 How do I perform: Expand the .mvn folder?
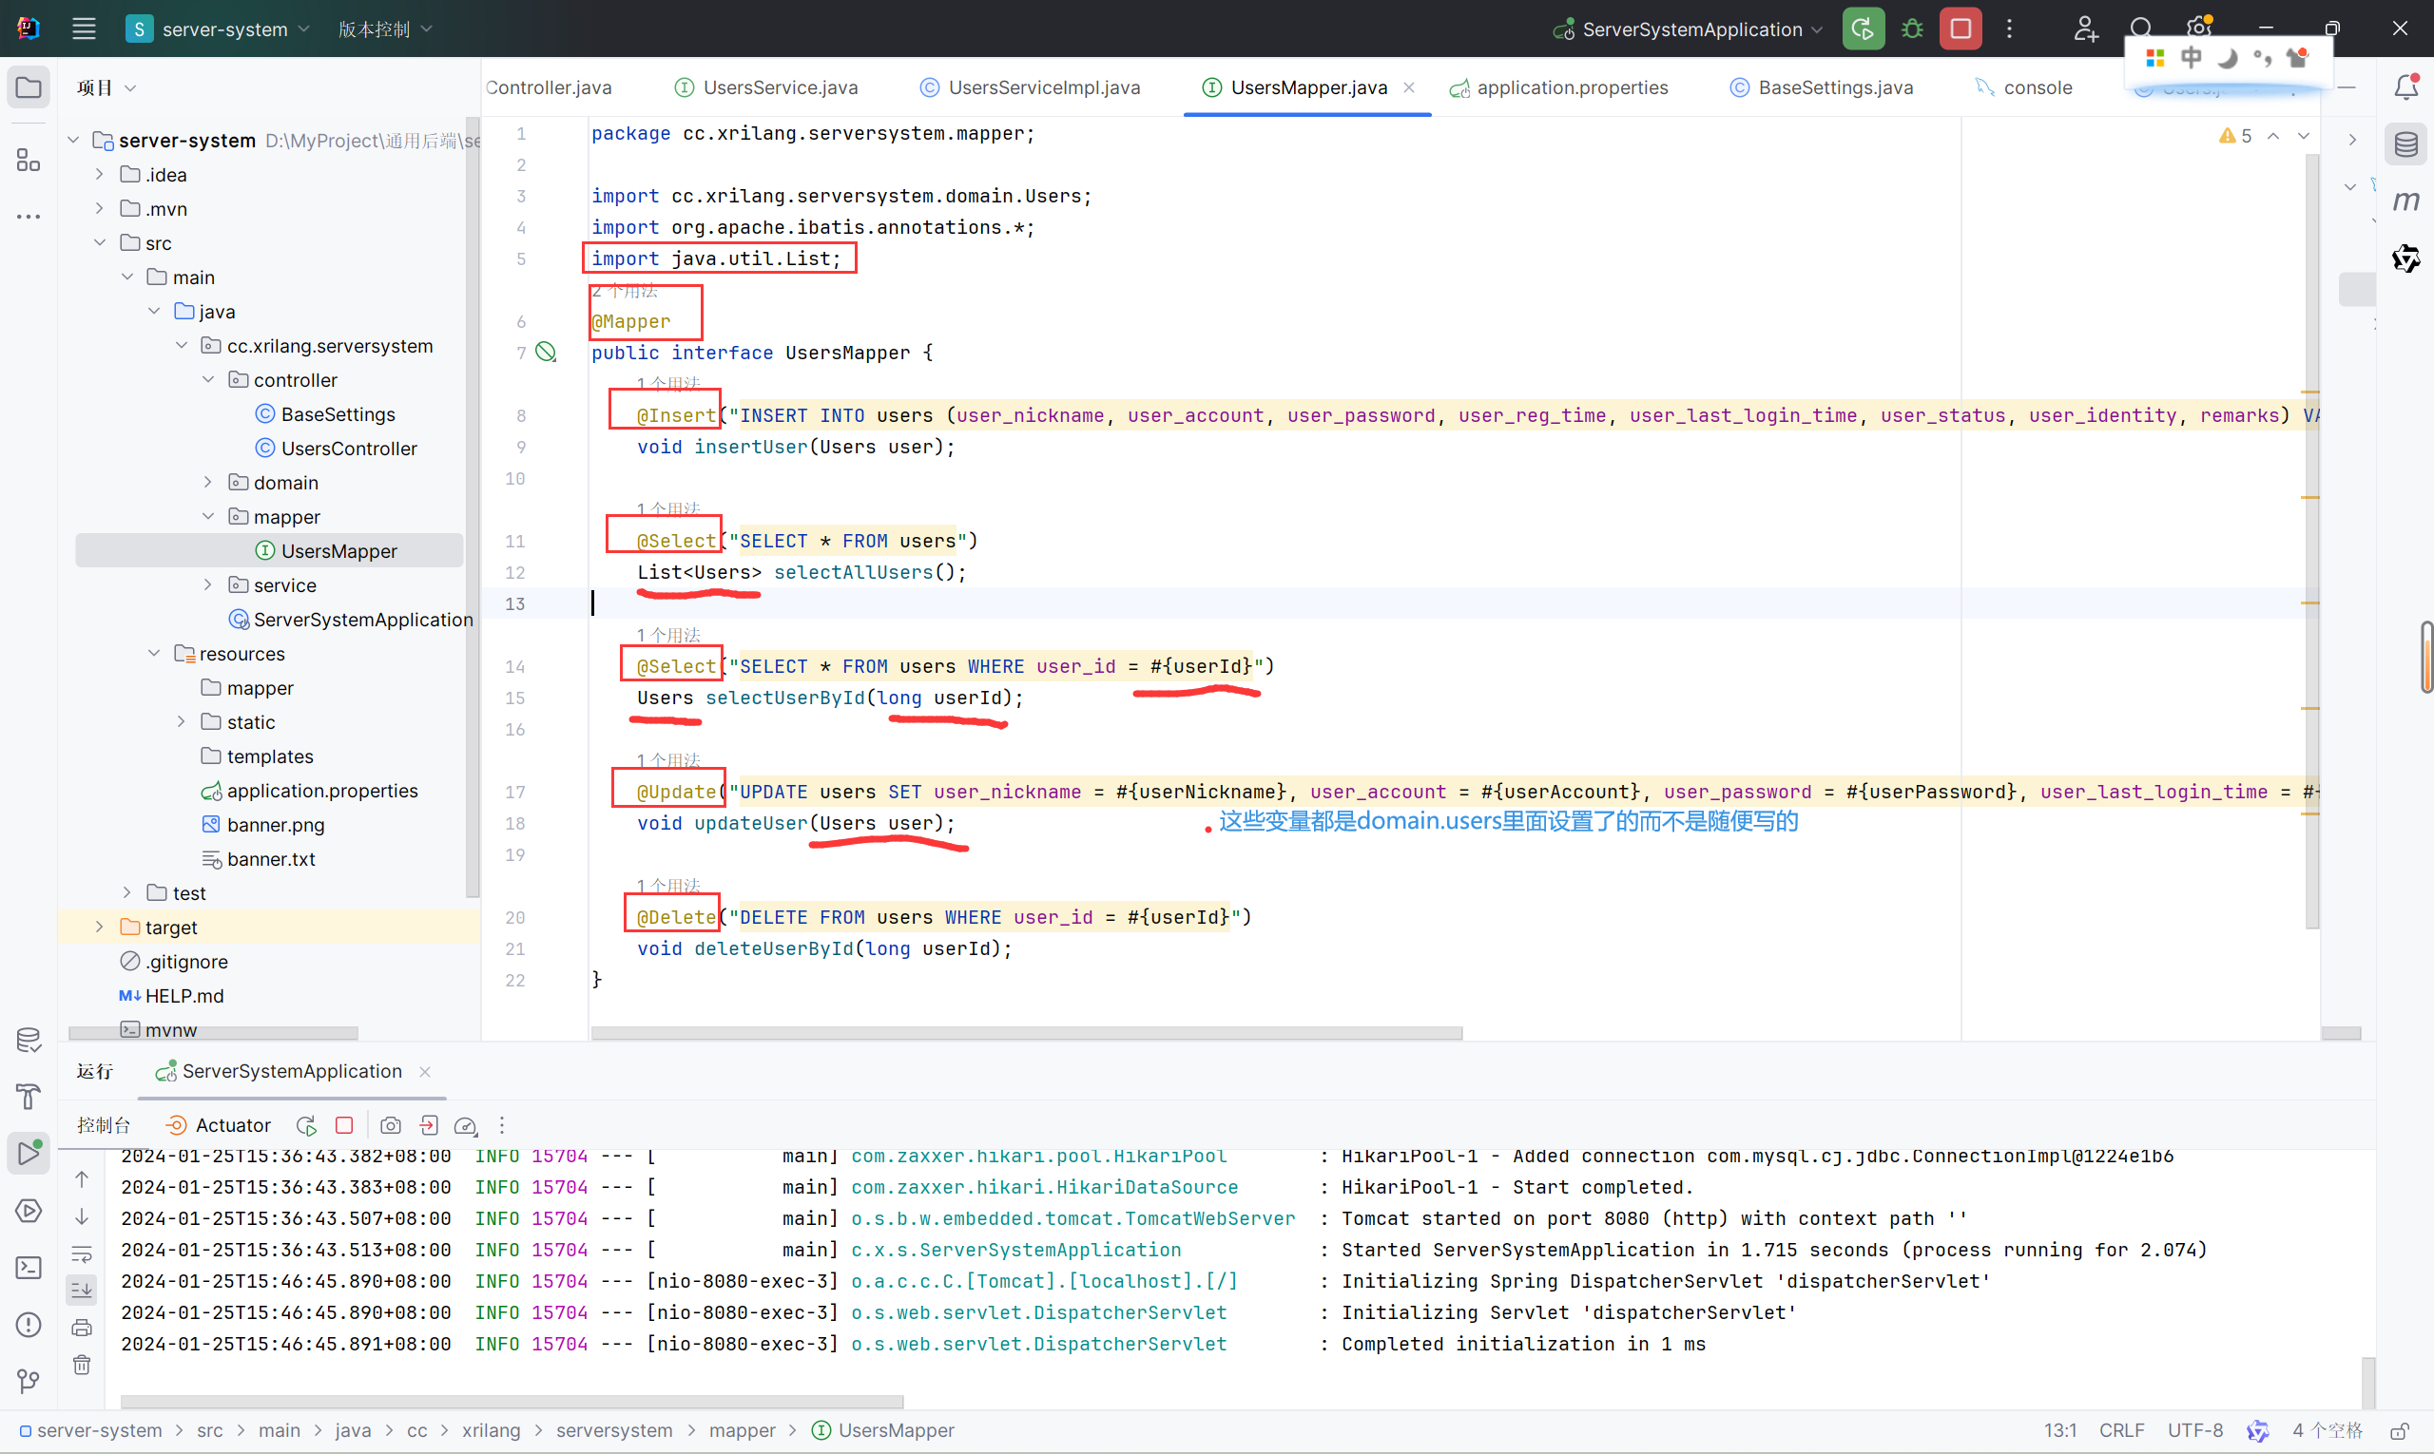click(x=99, y=209)
